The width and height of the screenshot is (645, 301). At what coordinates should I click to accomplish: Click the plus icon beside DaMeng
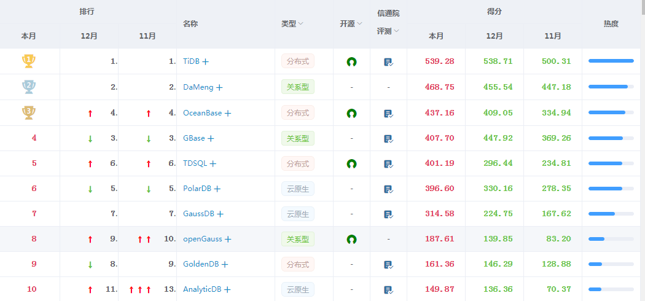[220, 88]
